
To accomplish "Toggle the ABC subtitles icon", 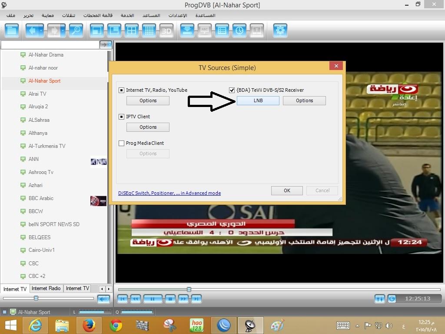I will 205,30.
